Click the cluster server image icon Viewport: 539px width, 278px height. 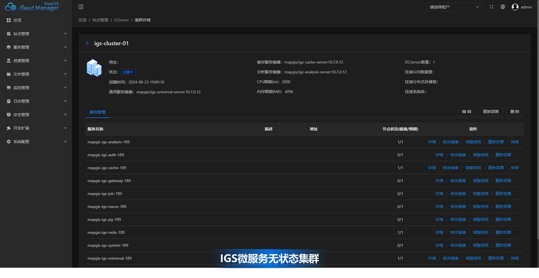(94, 68)
